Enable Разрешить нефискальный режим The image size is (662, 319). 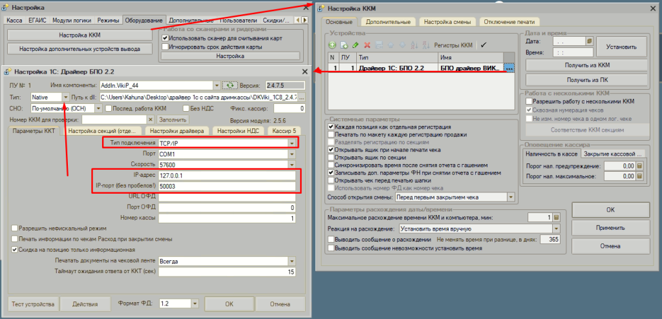14,229
